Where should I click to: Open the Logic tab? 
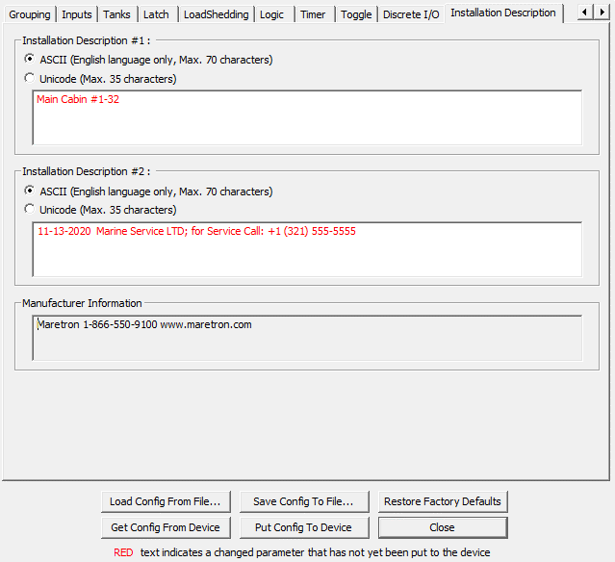coord(271,14)
